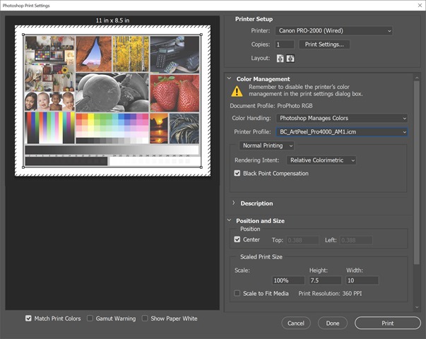Screen dimensions: 426x339
Task: Enable Show Paper White option
Action: point(145,319)
